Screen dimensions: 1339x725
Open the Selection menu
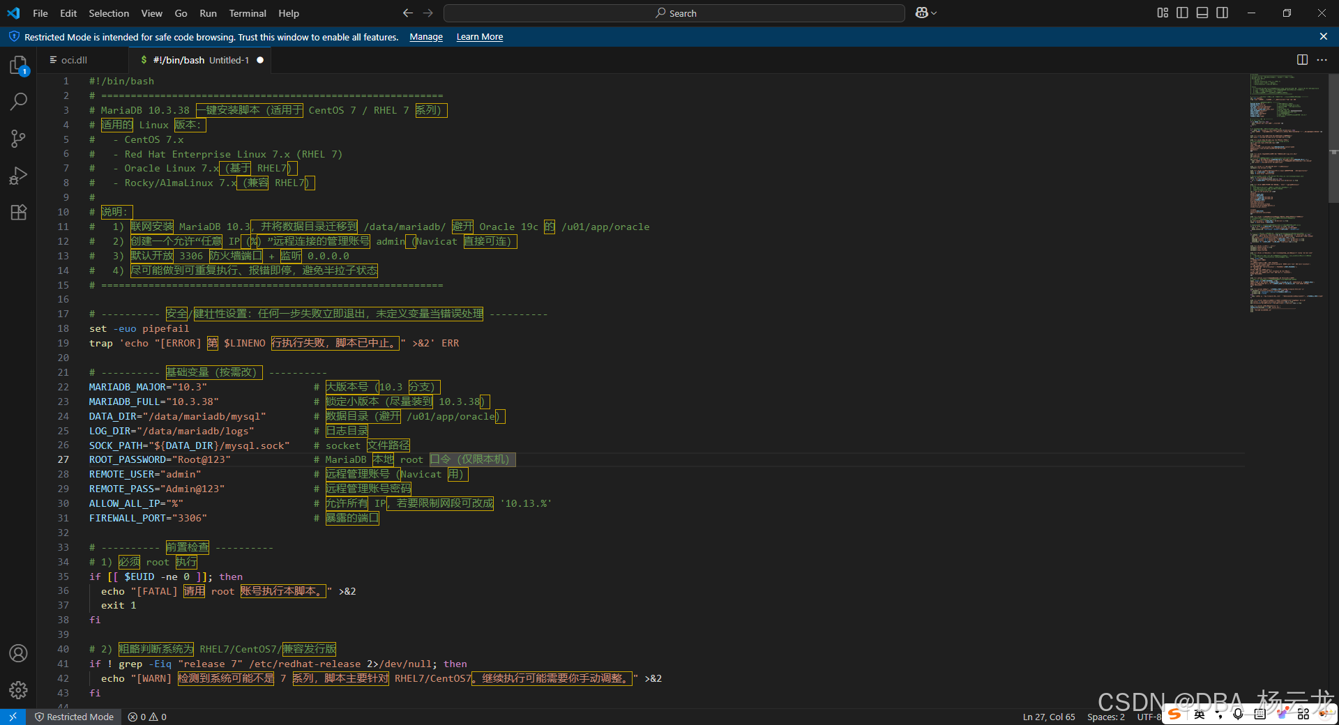point(109,13)
